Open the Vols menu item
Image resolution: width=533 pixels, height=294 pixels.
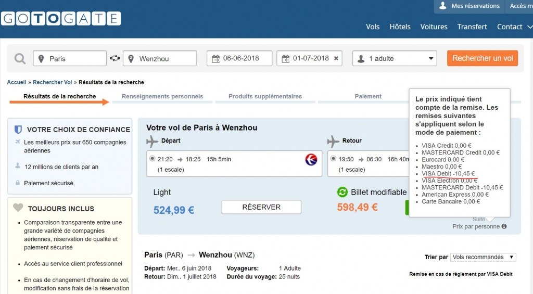click(x=373, y=27)
